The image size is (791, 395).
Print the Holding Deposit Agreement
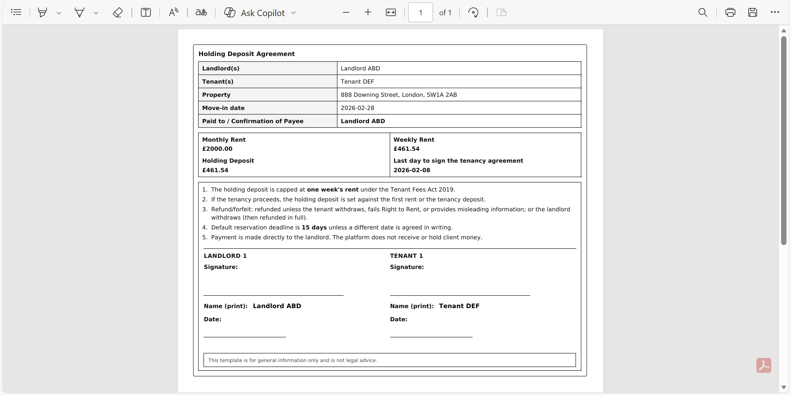pyautogui.click(x=730, y=12)
